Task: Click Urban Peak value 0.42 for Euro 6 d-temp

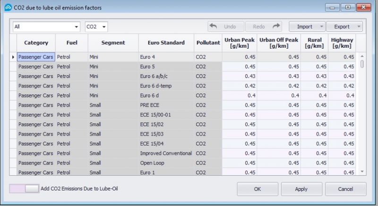Action: (240, 86)
